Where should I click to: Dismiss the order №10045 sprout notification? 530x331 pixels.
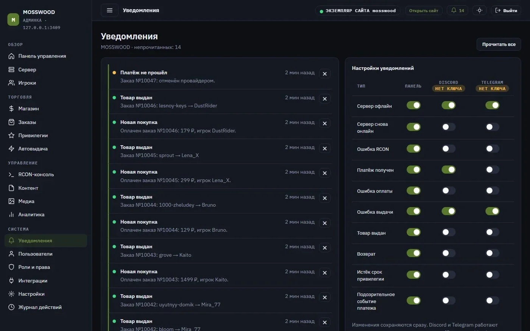click(x=324, y=148)
